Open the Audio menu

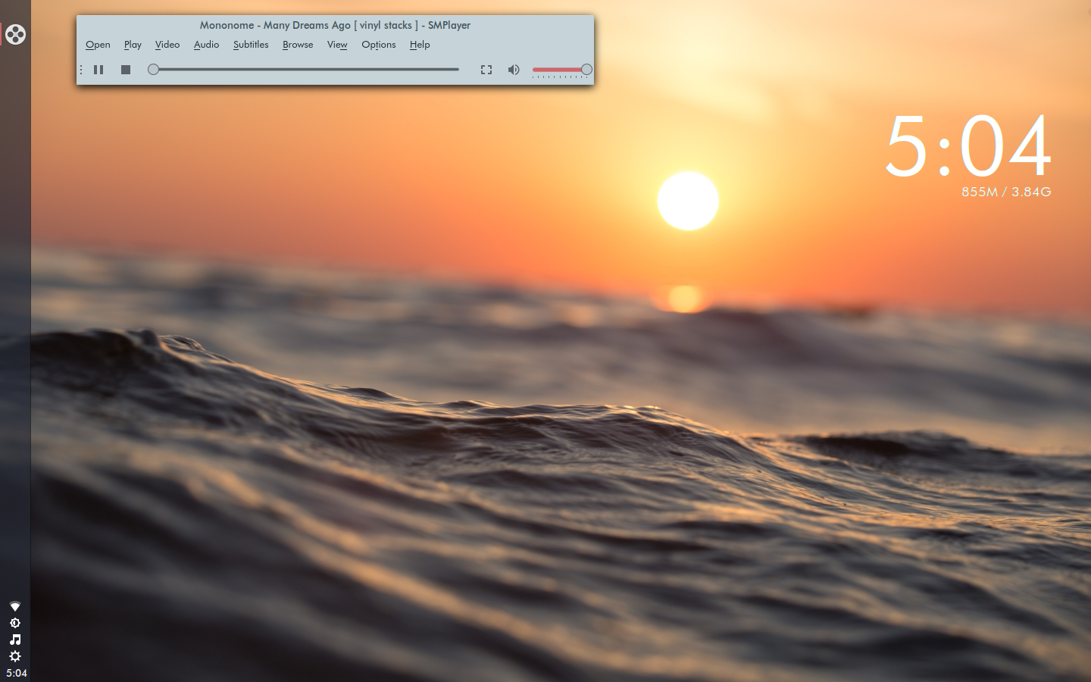pos(206,45)
